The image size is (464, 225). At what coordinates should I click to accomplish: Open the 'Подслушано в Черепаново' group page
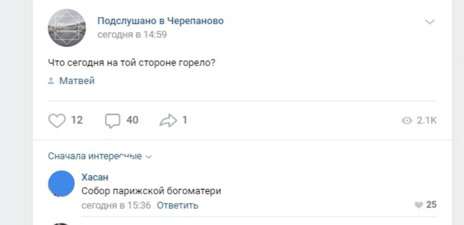[160, 21]
